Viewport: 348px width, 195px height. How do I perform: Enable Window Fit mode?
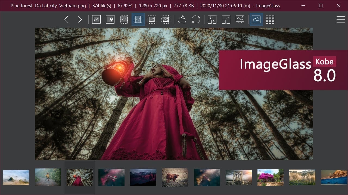point(212,19)
